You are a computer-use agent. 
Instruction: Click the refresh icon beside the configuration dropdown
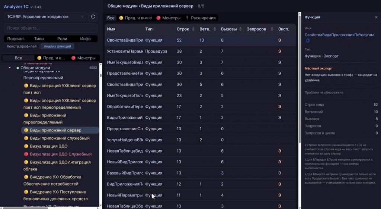click(93, 17)
